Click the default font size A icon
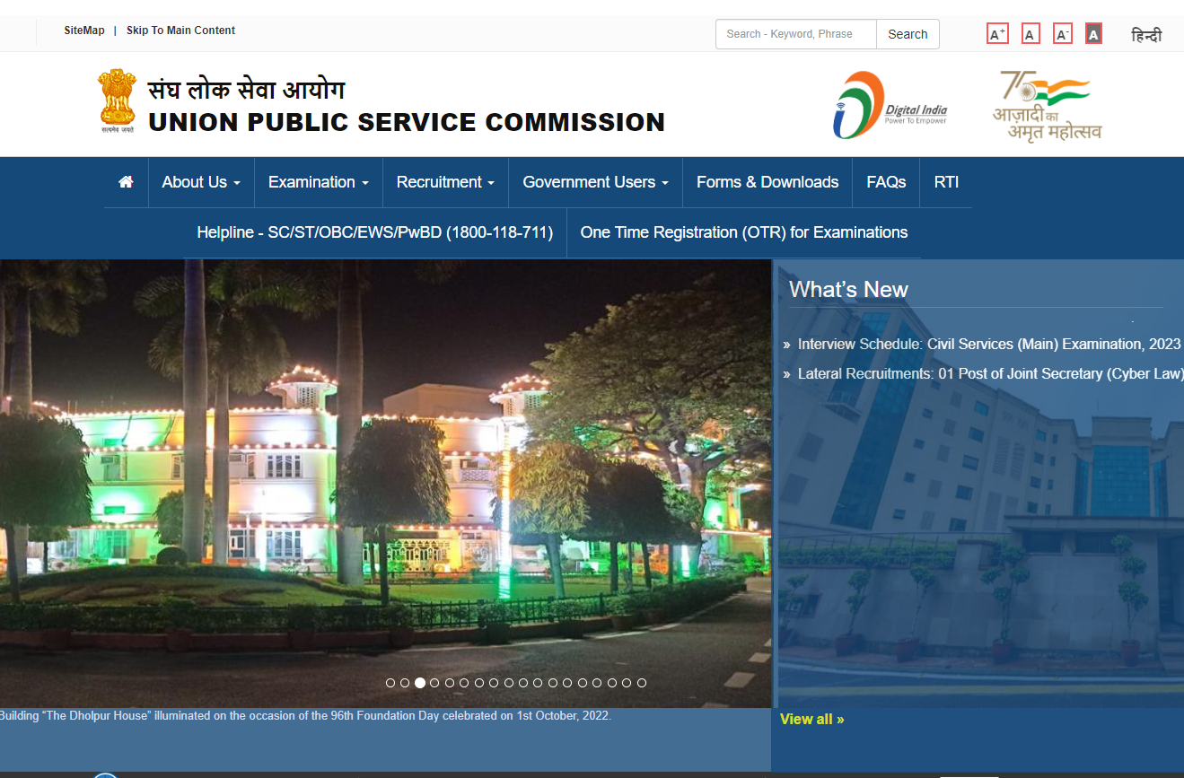 [x=1030, y=32]
